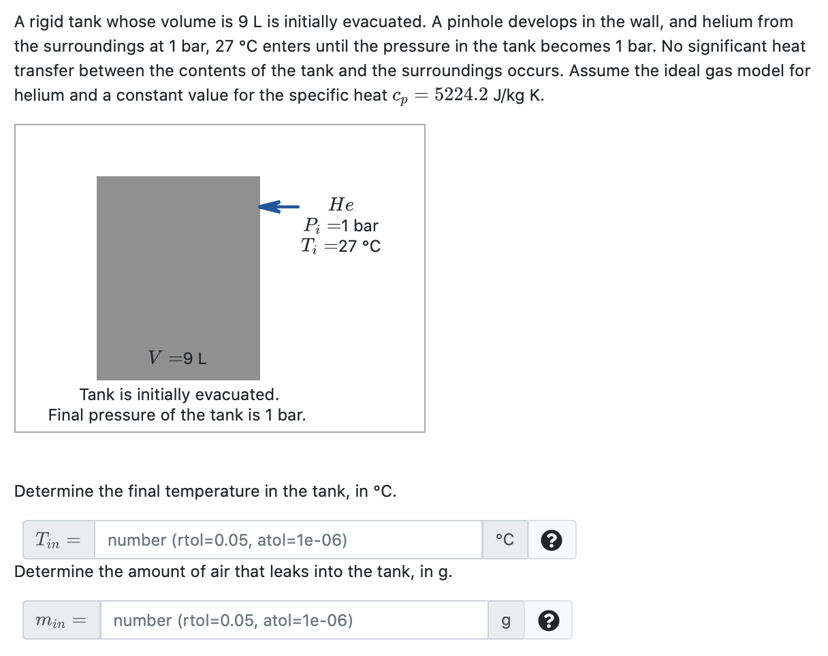Click the question mark hint for final temperature

[x=552, y=539]
